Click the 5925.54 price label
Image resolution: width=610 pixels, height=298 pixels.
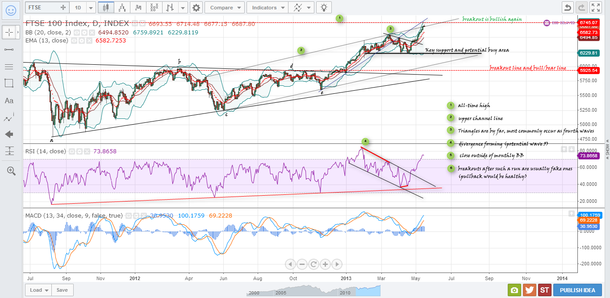point(588,71)
